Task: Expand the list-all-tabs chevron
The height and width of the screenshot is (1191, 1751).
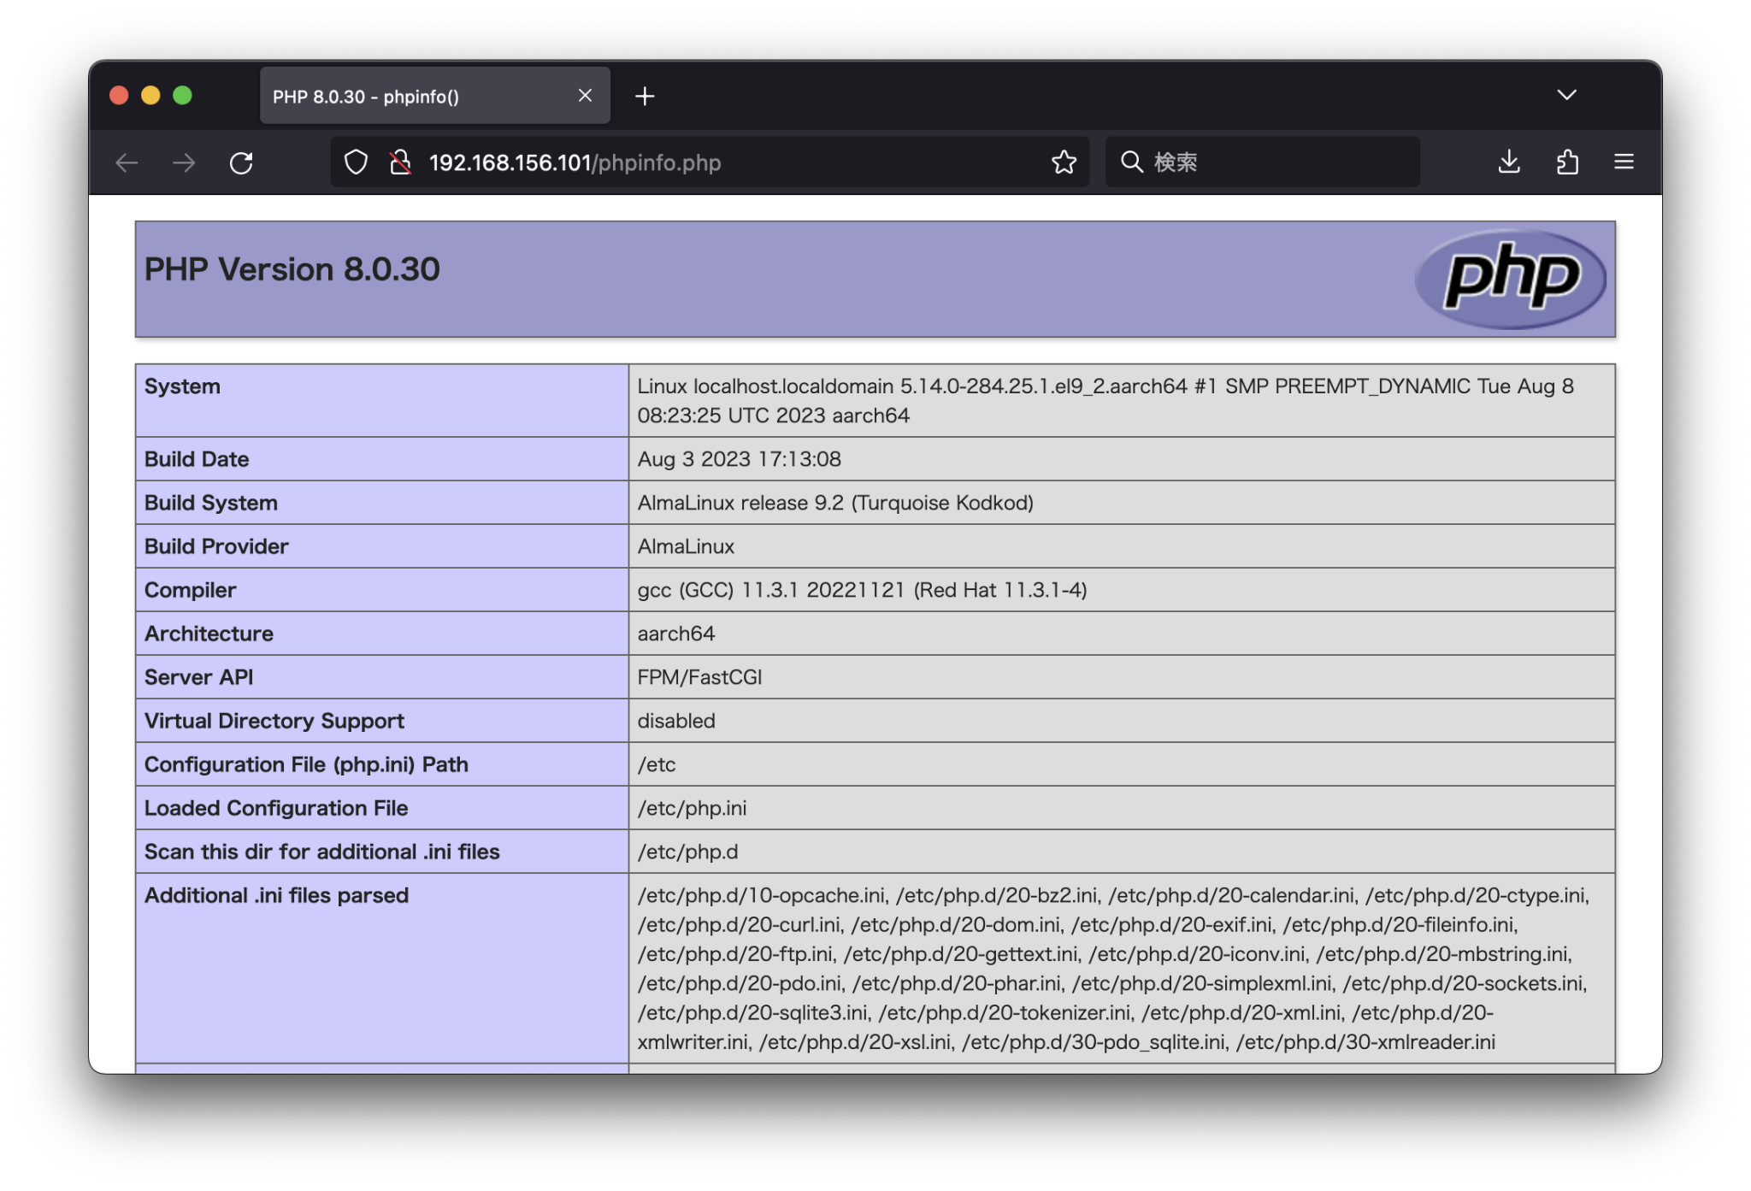Action: (1566, 95)
